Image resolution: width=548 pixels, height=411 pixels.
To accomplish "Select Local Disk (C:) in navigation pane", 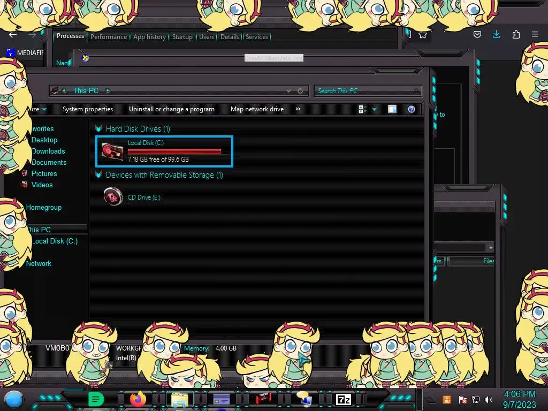I will [55, 241].
